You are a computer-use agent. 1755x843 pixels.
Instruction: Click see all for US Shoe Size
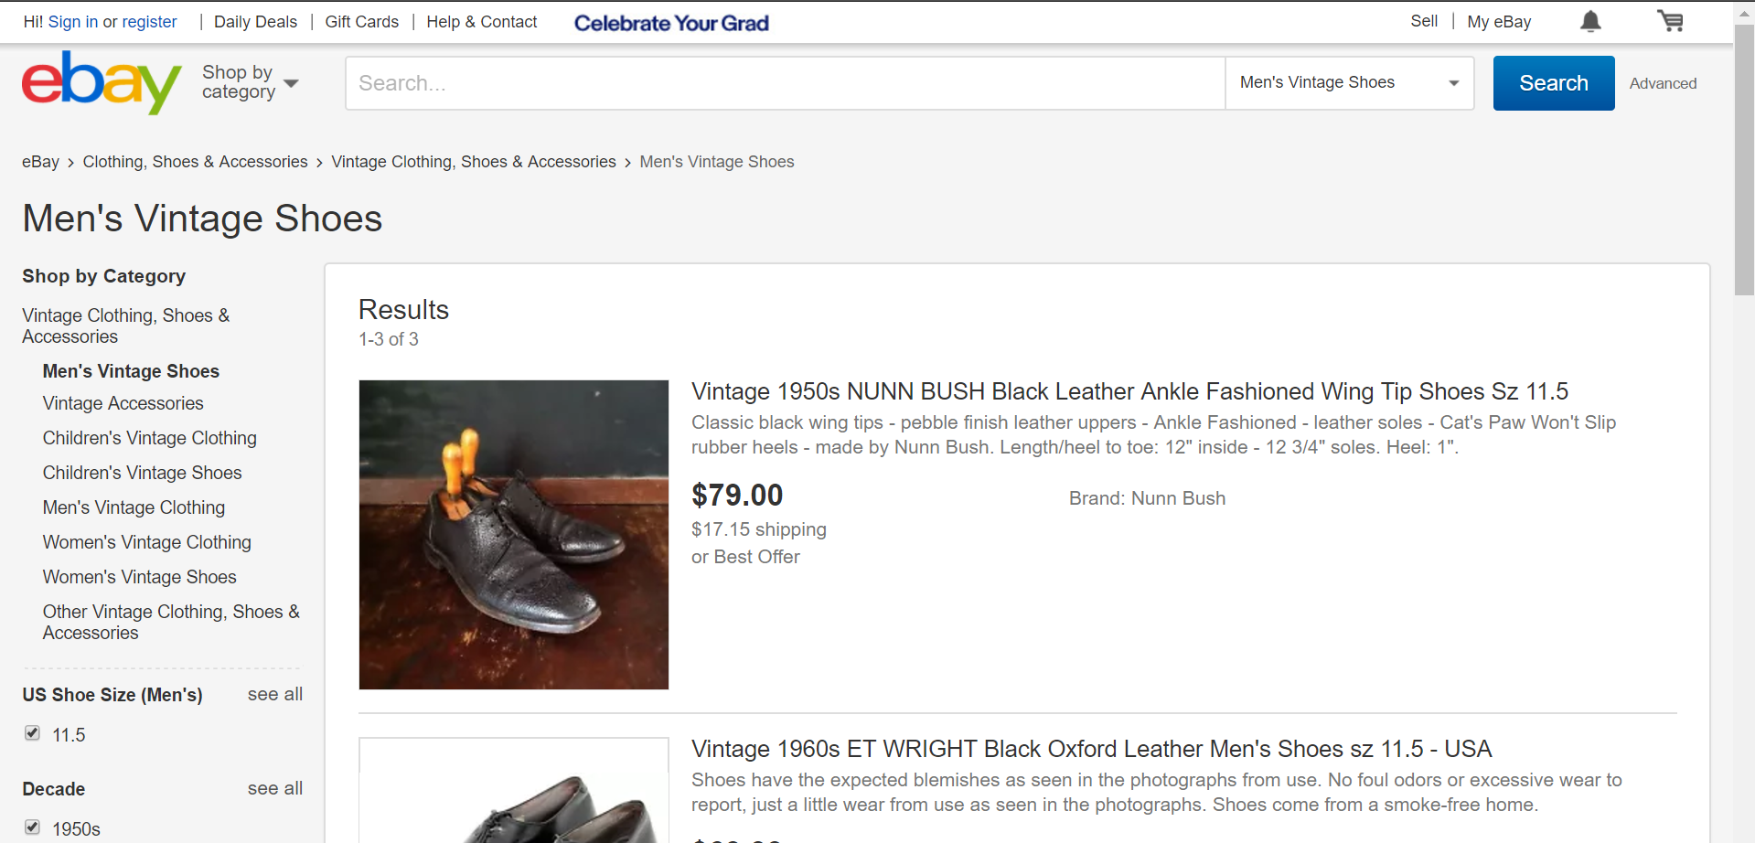pyautogui.click(x=275, y=694)
